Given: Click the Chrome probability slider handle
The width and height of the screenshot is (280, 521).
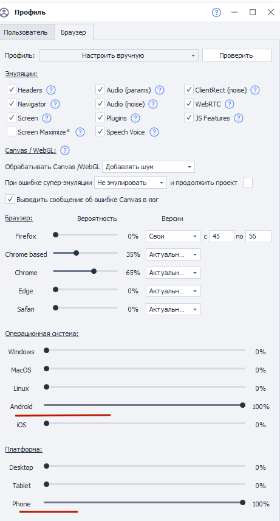Looking at the screenshot, I should point(94,271).
